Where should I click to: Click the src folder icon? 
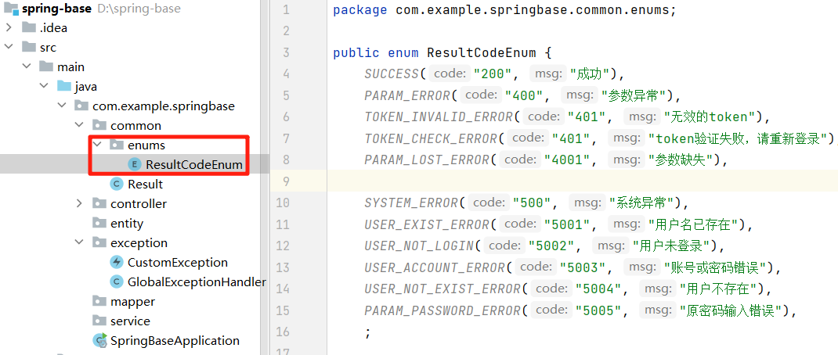(x=29, y=47)
